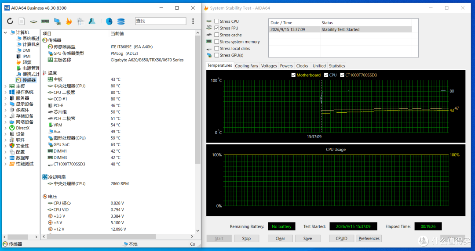Toggle Motherboard graph legend checkbox
The height and width of the screenshot is (251, 475).
click(293, 75)
